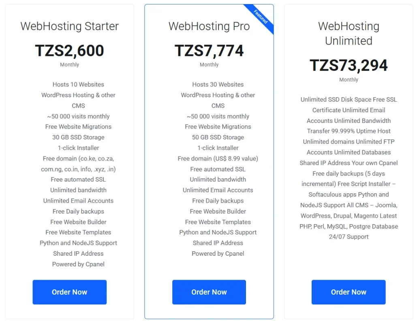Click the WebHosting Pro plan title
Image resolution: width=415 pixels, height=321 pixels.
(x=209, y=26)
